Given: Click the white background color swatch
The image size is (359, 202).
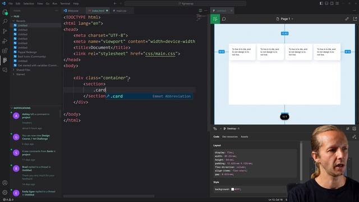Looking at the screenshot, I should click(x=232, y=189).
